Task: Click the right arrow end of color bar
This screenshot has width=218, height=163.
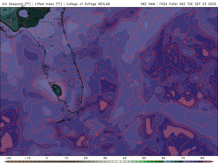Action: (213, 161)
